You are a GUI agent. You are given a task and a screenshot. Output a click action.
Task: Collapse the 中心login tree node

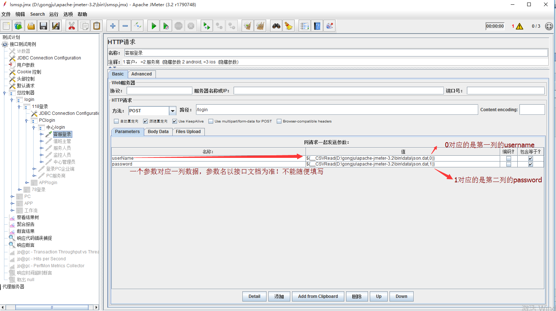click(x=34, y=128)
